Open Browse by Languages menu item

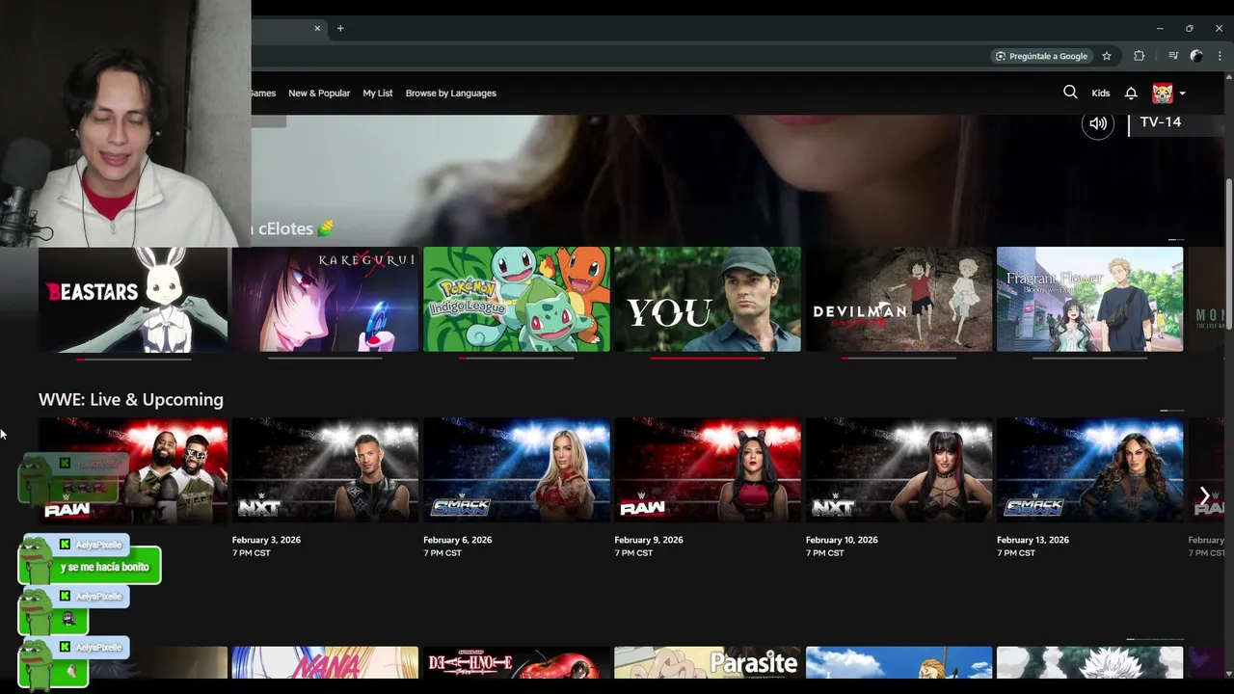click(x=450, y=93)
